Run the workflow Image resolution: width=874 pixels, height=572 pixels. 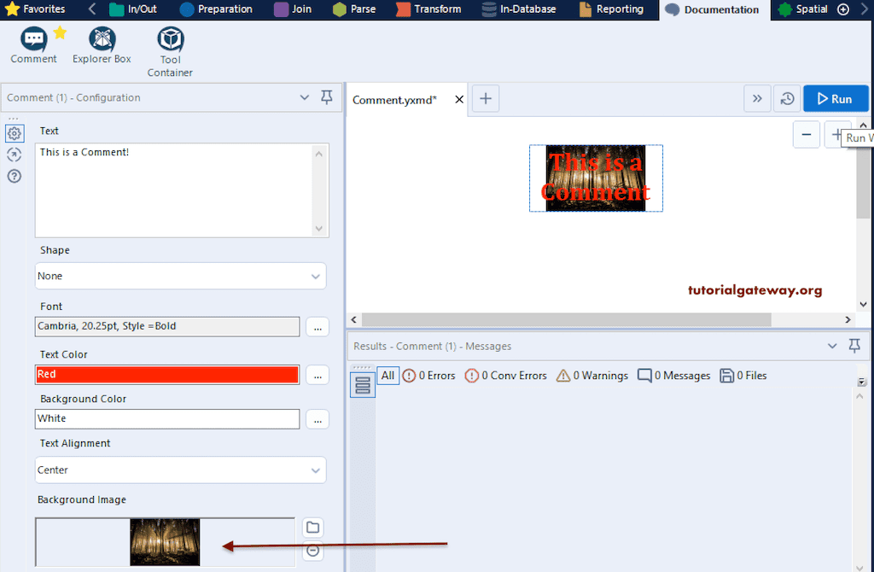coord(836,98)
